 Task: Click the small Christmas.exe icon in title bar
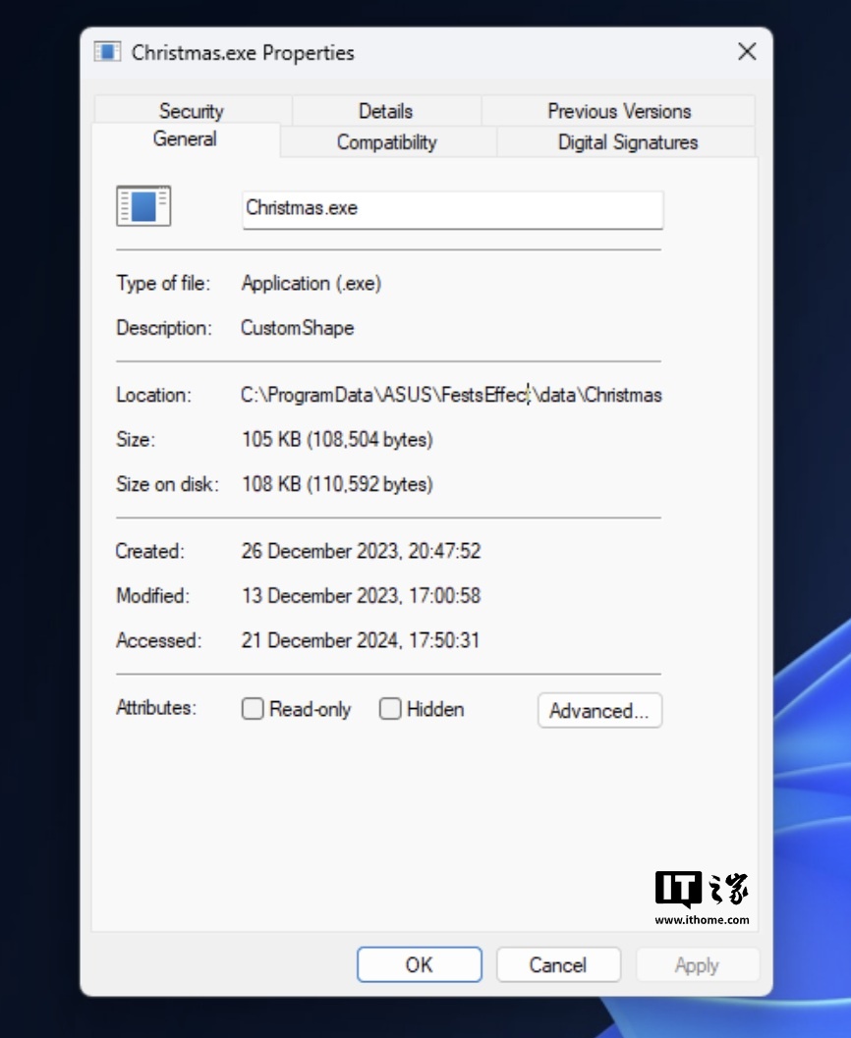coord(107,52)
